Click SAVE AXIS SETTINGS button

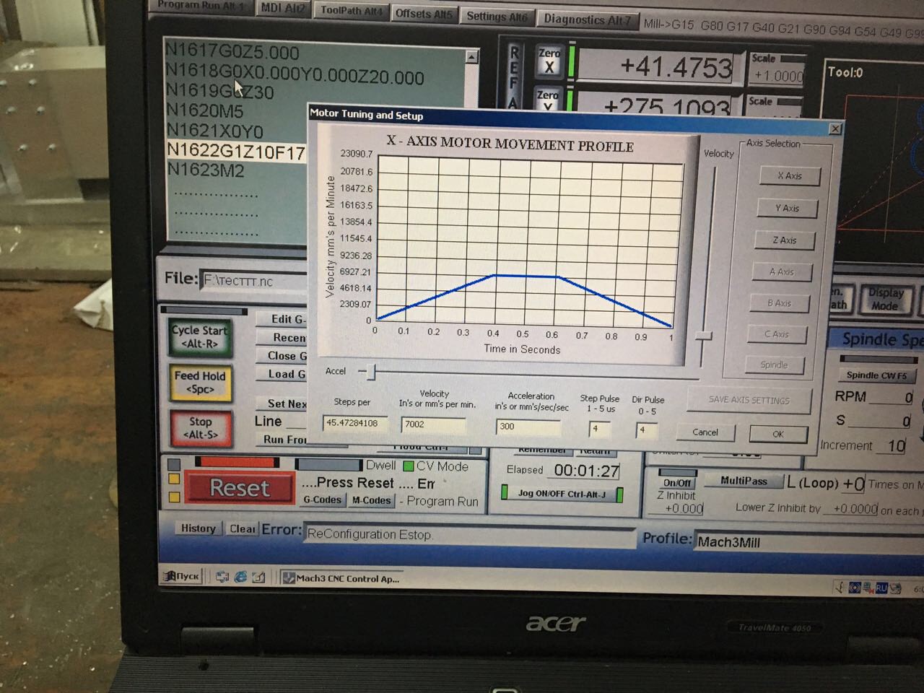coord(749,400)
